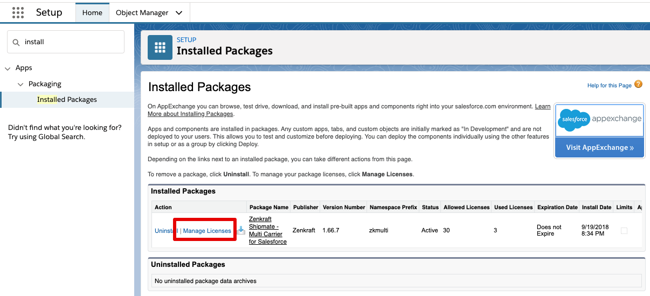This screenshot has height=296, width=650.
Task: Click the Manage Licenses link
Action: coord(207,231)
